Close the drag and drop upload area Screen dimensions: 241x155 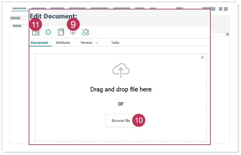(x=202, y=57)
